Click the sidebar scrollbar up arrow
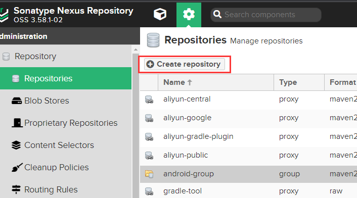 pyautogui.click(x=136, y=49)
